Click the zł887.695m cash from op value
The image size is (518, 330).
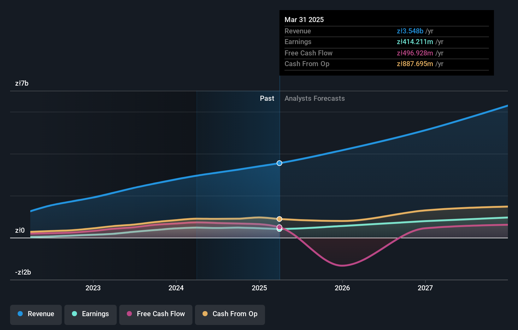415,64
